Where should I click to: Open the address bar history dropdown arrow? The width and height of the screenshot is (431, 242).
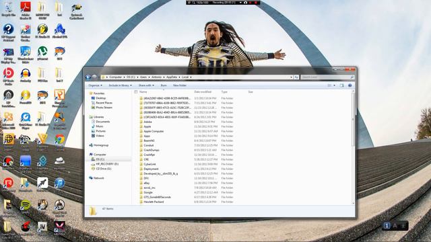click(291, 77)
